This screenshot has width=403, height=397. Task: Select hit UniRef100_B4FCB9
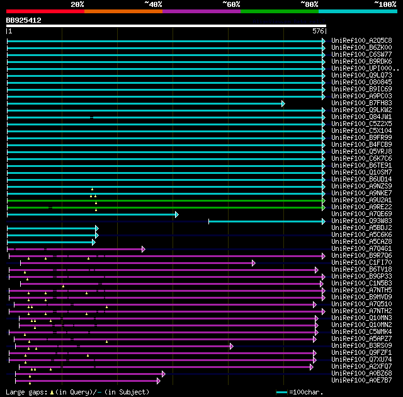[361, 145]
